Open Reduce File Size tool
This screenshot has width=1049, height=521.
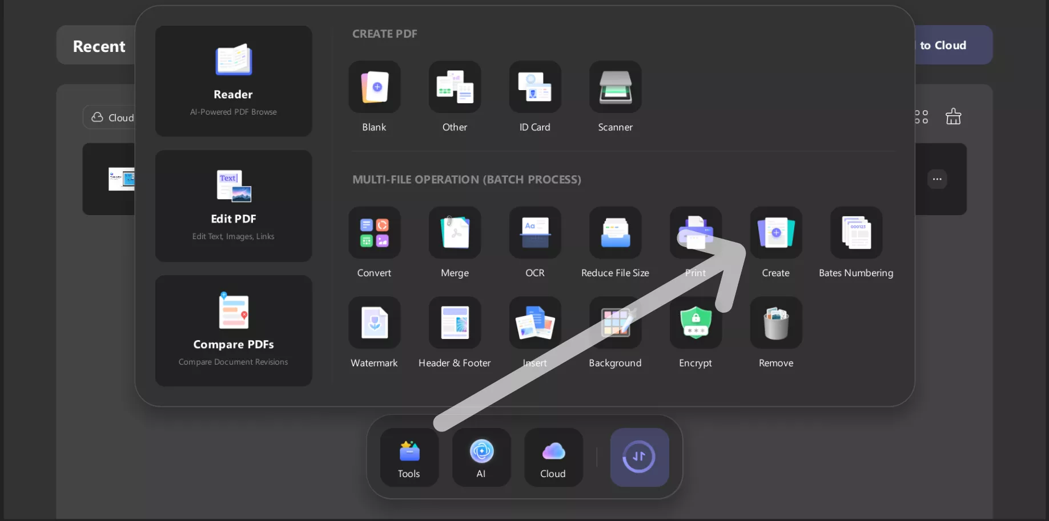(615, 233)
